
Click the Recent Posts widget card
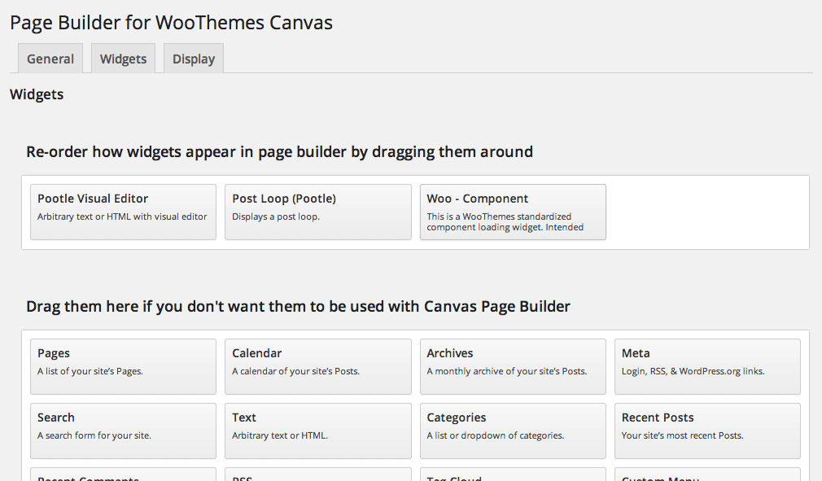point(708,431)
